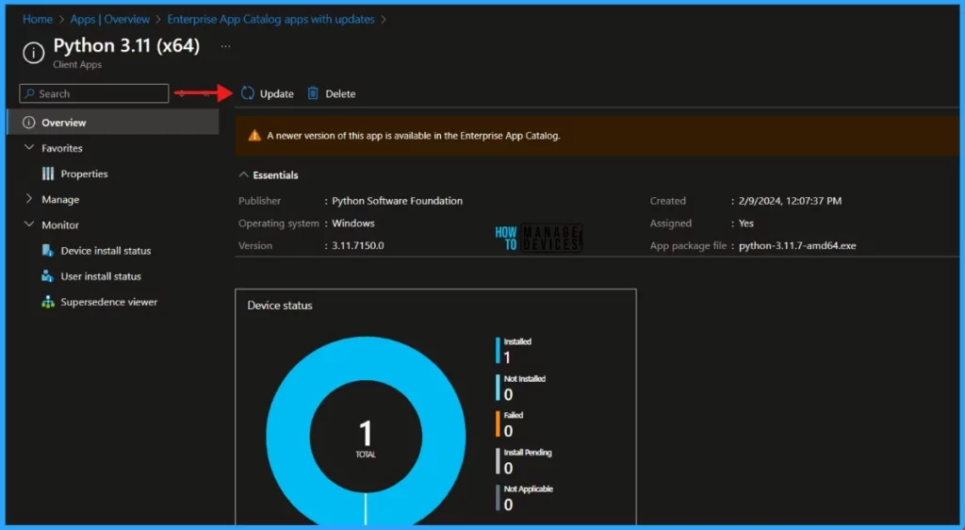
Task: Go to Home breadcrumb link
Action: click(38, 19)
